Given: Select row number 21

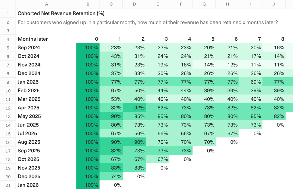Looking at the screenshot, I should click(x=8, y=185).
